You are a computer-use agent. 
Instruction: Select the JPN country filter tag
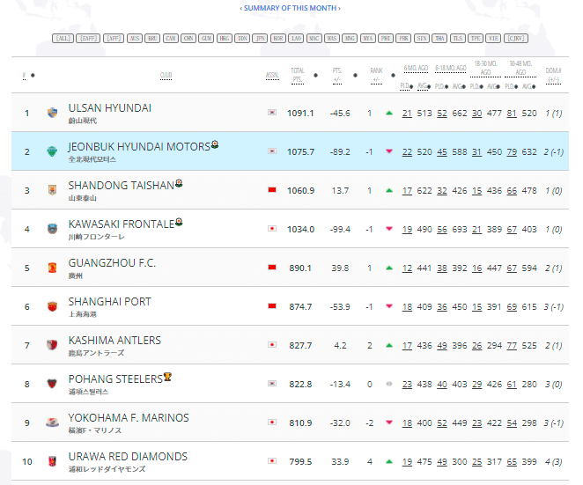260,39
